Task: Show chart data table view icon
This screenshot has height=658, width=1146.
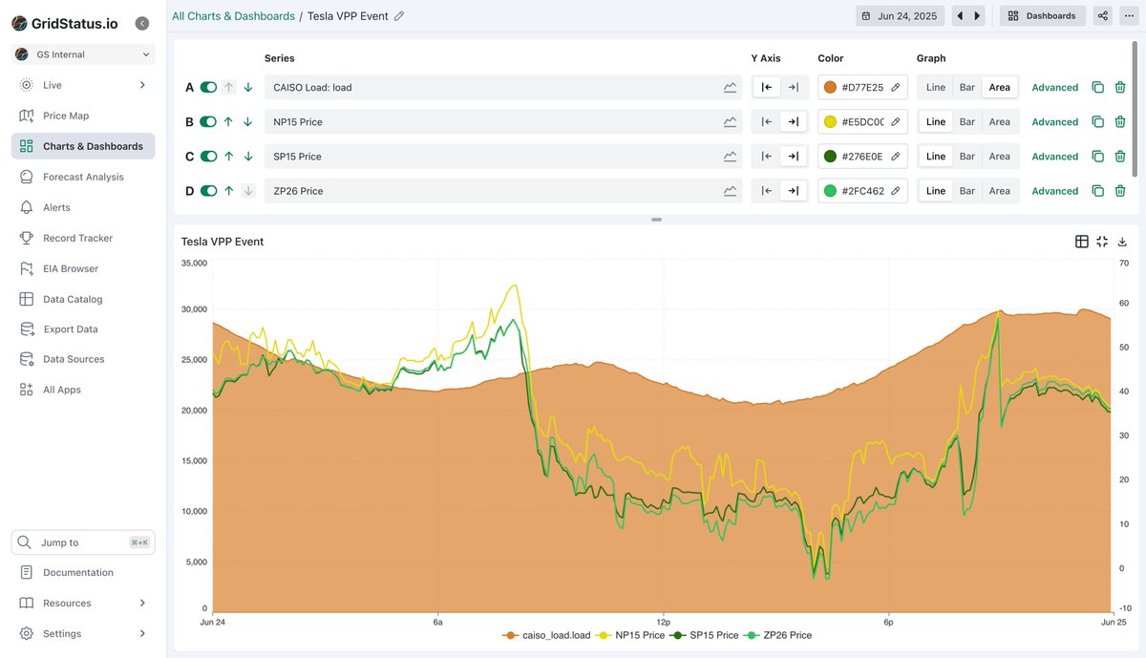Action: click(x=1082, y=242)
